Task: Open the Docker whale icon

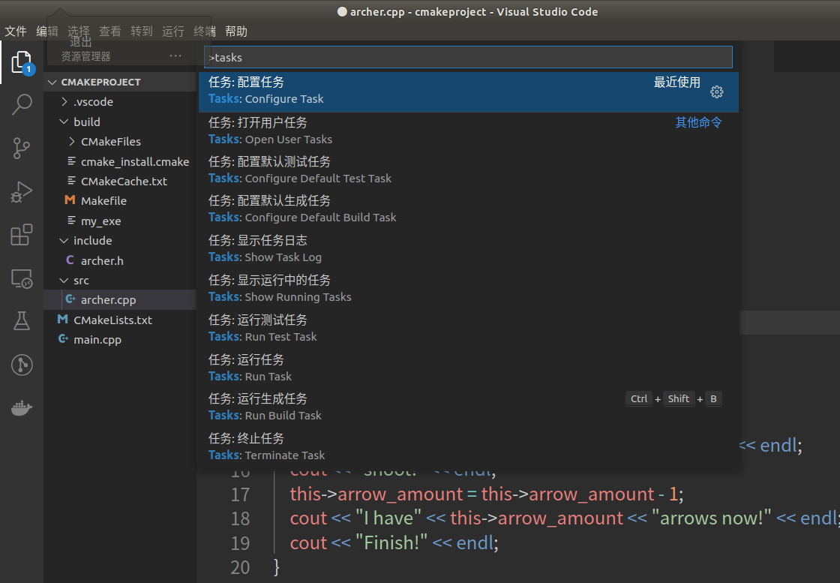Action: [22, 408]
